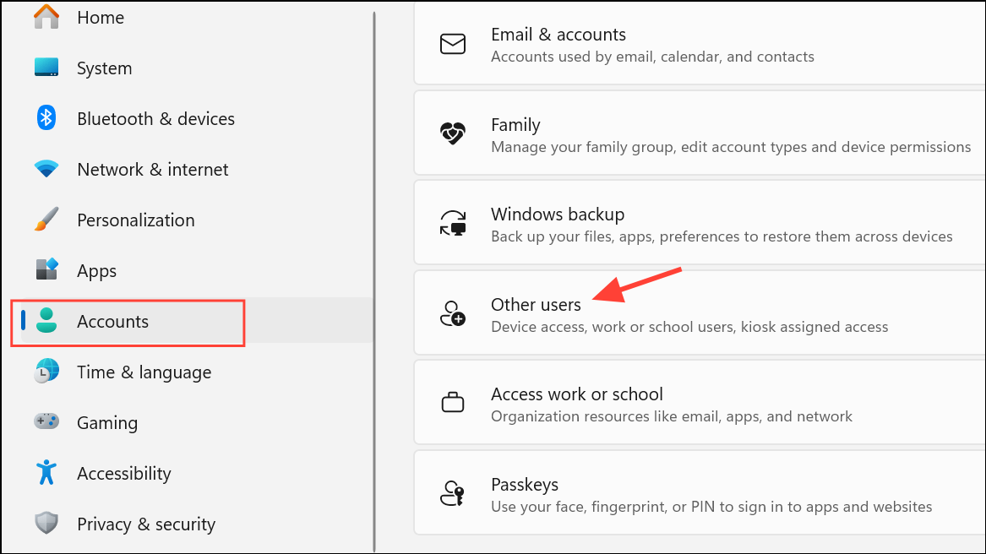
Task: Click the Windows backup sync icon
Action: (x=453, y=224)
